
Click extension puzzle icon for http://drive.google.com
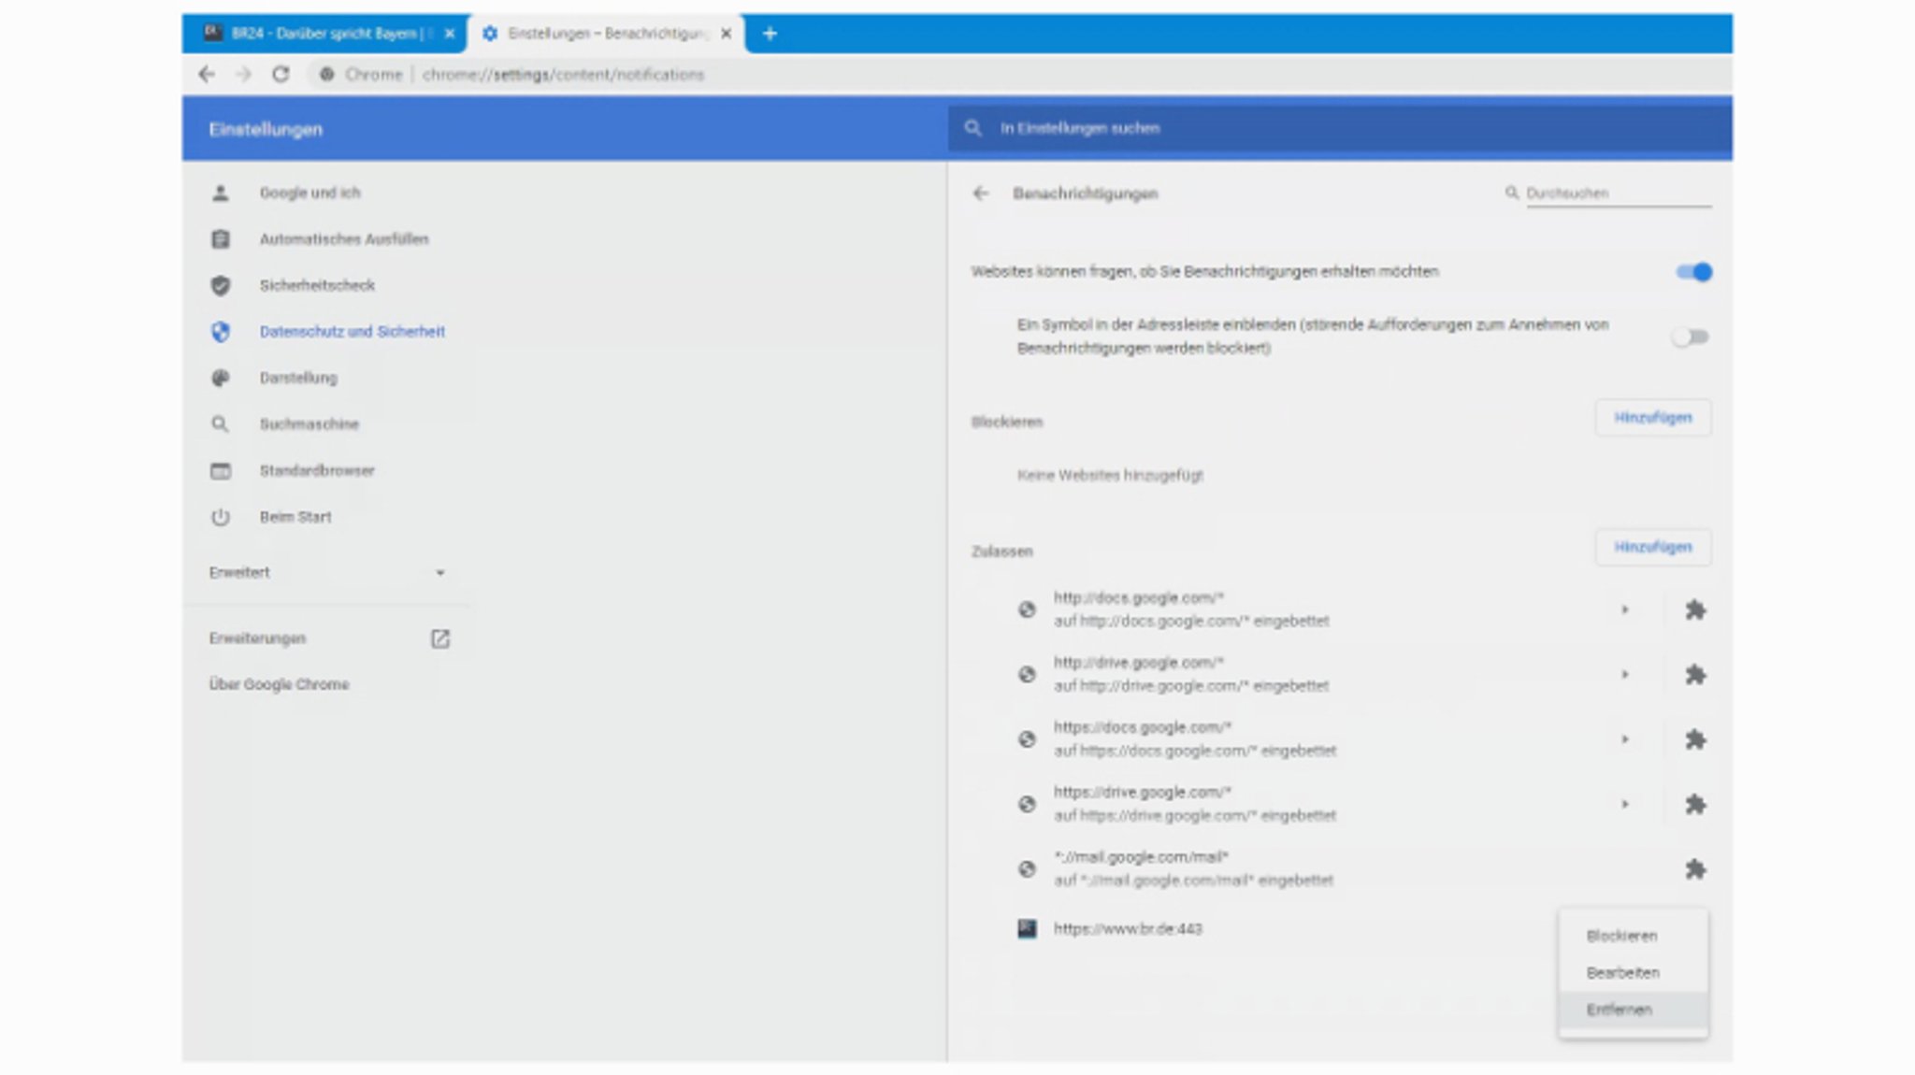click(x=1695, y=675)
